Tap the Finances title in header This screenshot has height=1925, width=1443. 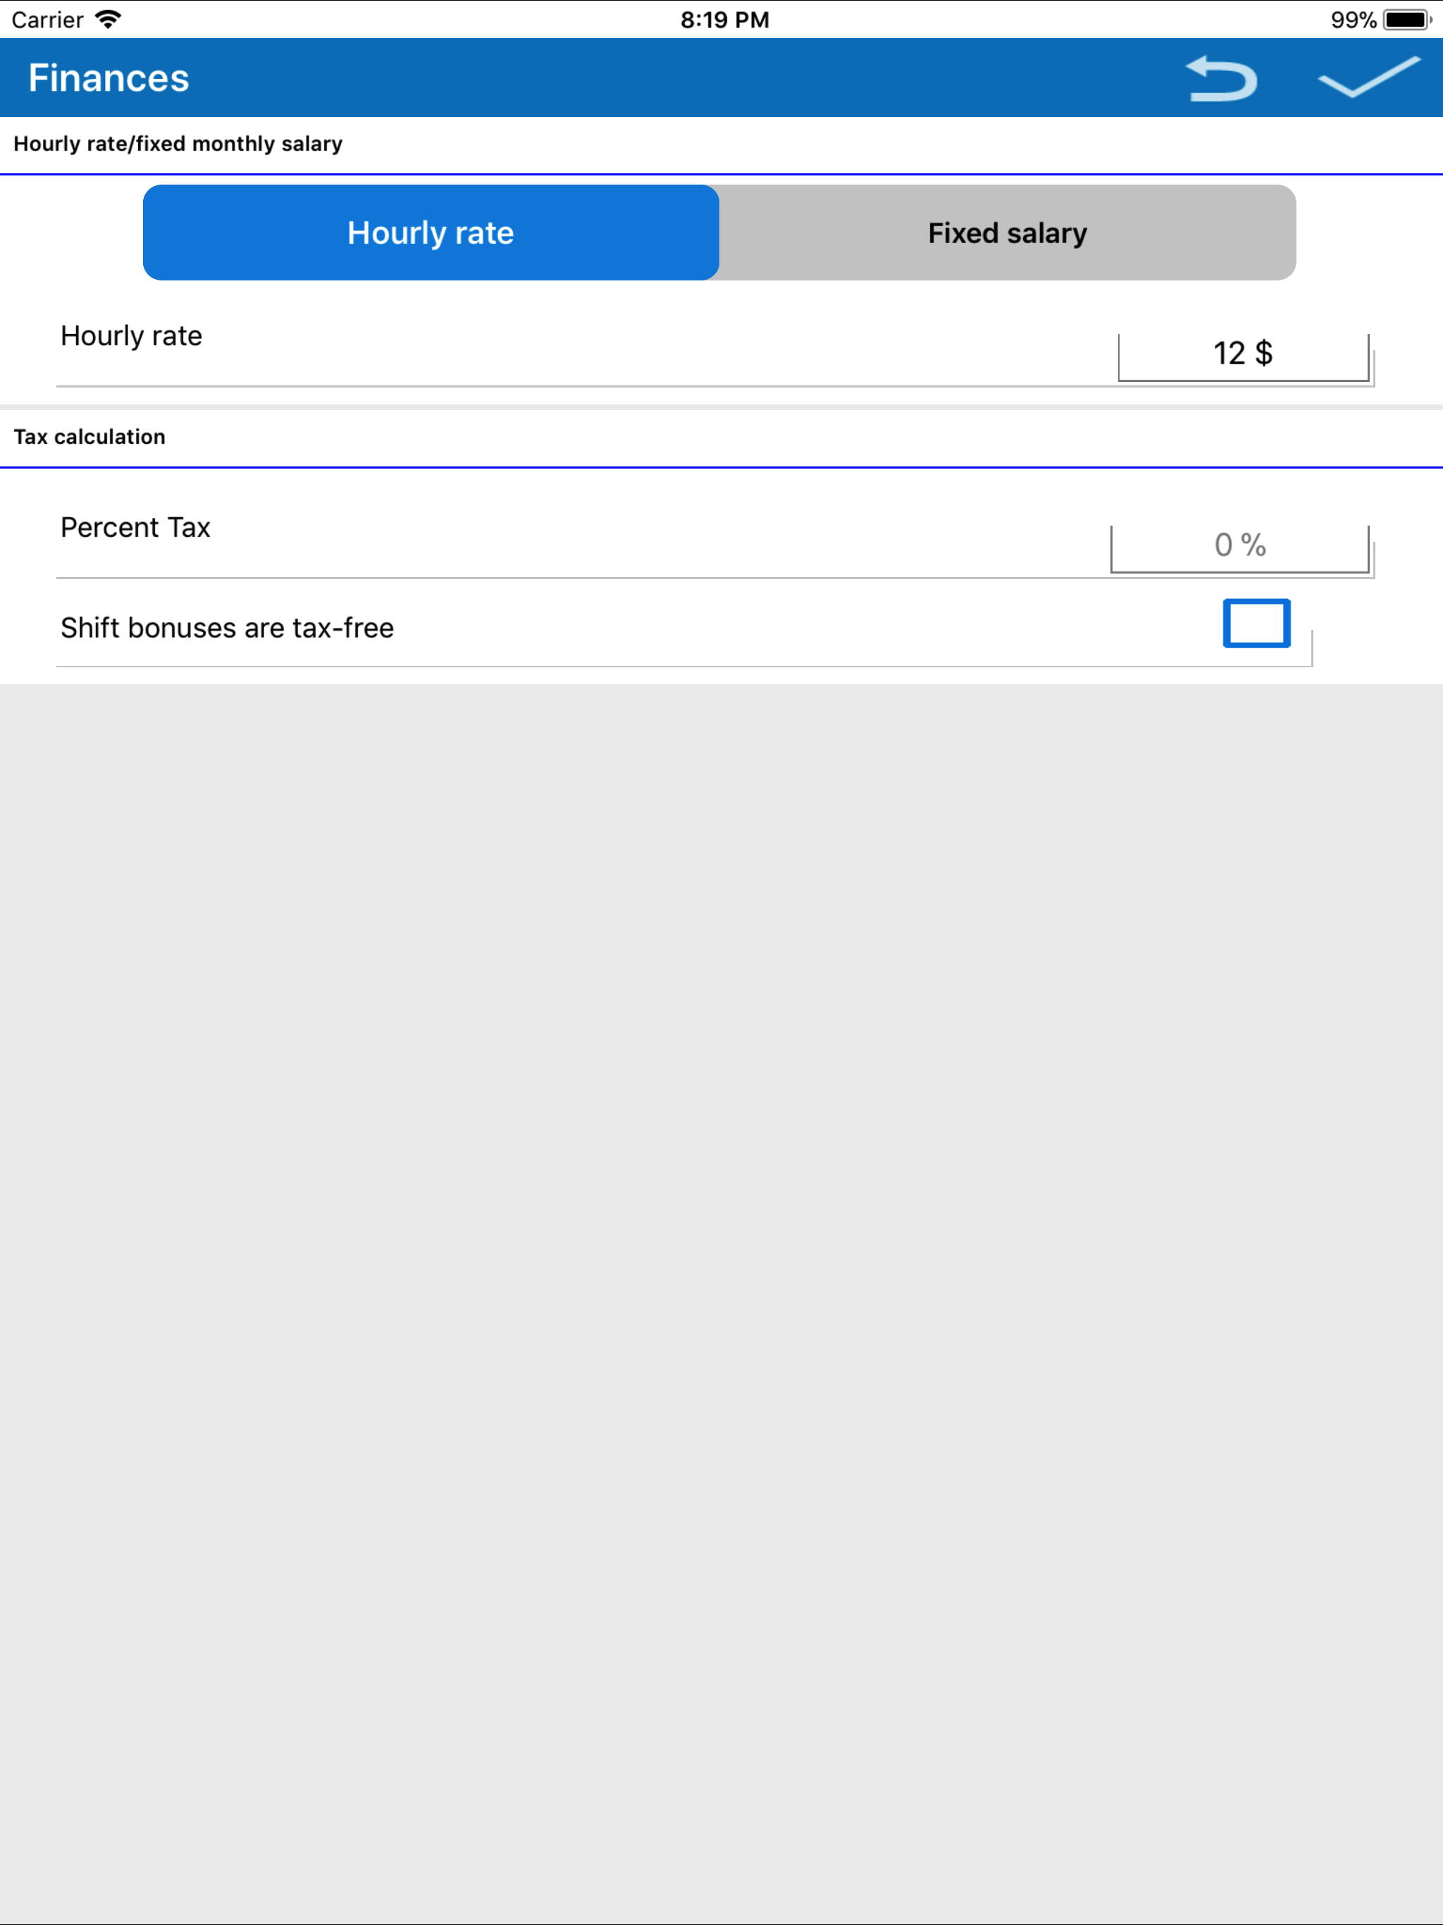(x=109, y=78)
